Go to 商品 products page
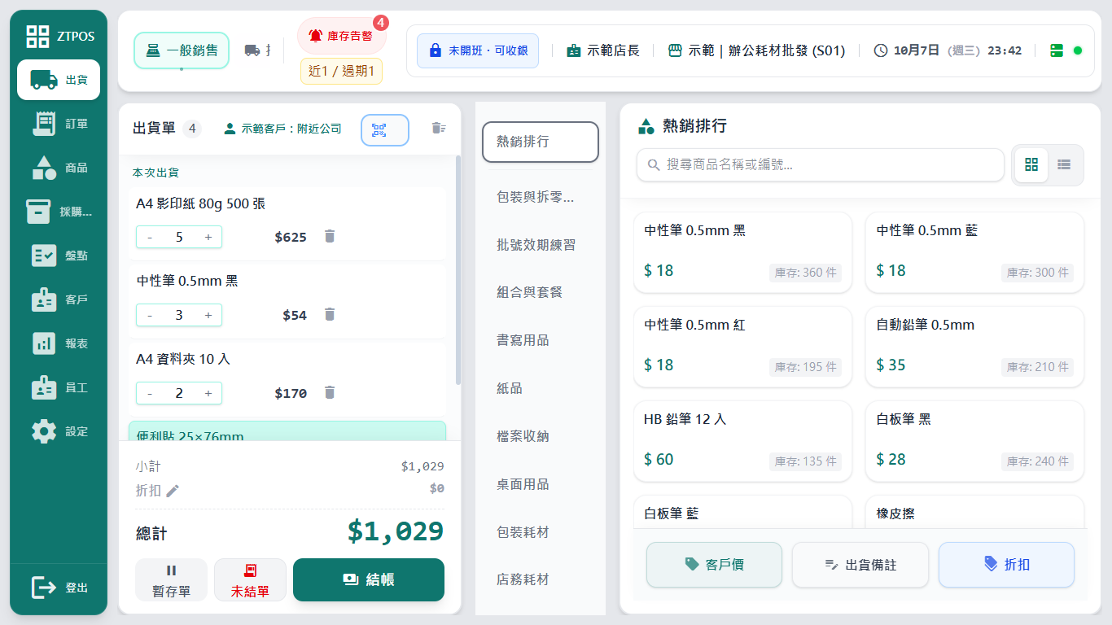The image size is (1112, 625). [59, 168]
